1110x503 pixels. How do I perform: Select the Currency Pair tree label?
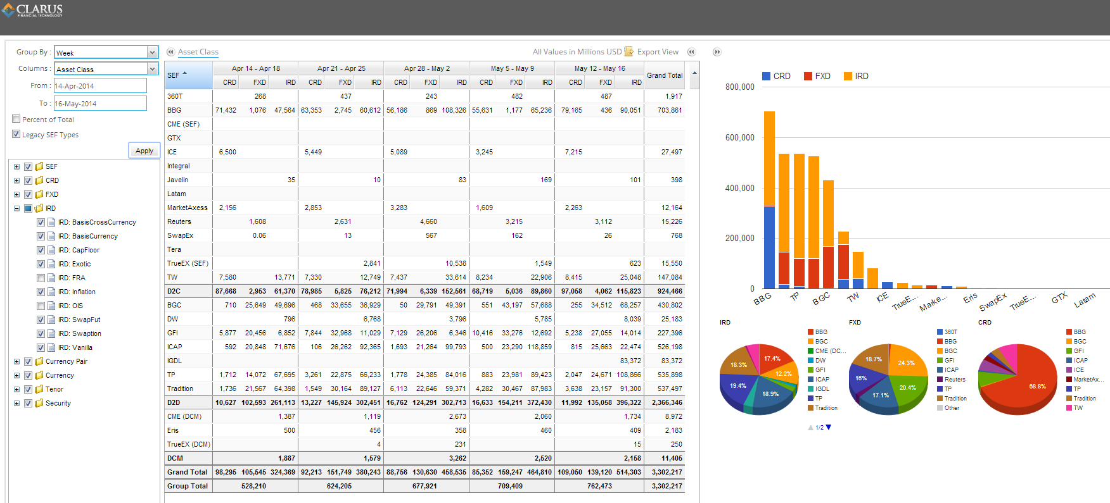(67, 361)
